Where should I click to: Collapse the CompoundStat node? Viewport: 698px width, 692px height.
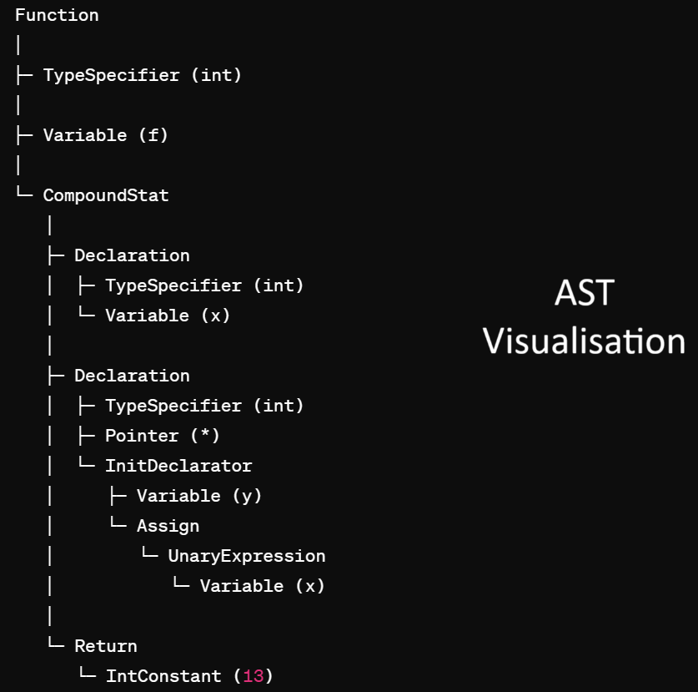click(x=106, y=195)
